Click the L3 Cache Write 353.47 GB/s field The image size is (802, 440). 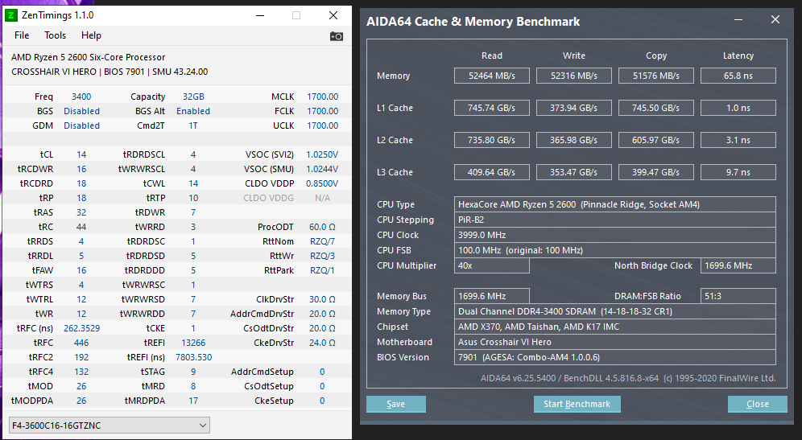(x=574, y=172)
